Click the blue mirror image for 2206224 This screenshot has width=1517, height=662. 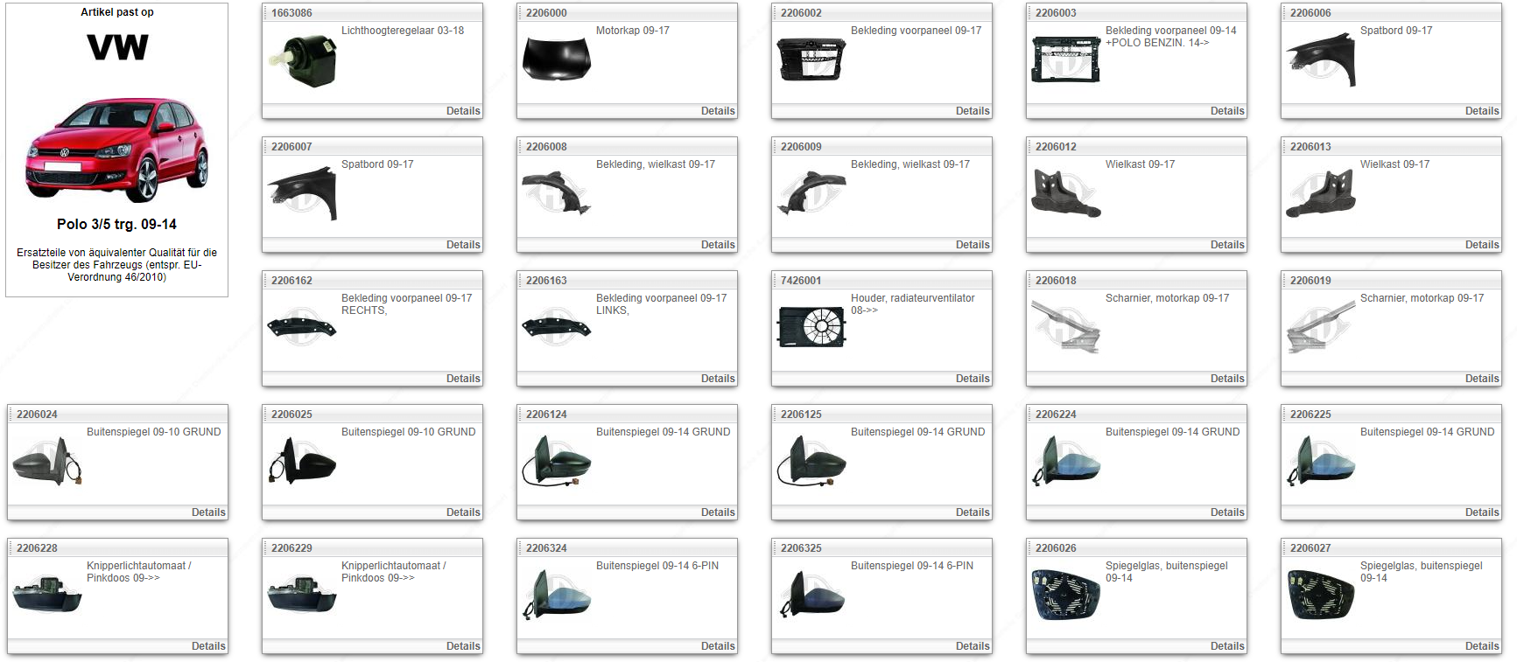(1066, 461)
